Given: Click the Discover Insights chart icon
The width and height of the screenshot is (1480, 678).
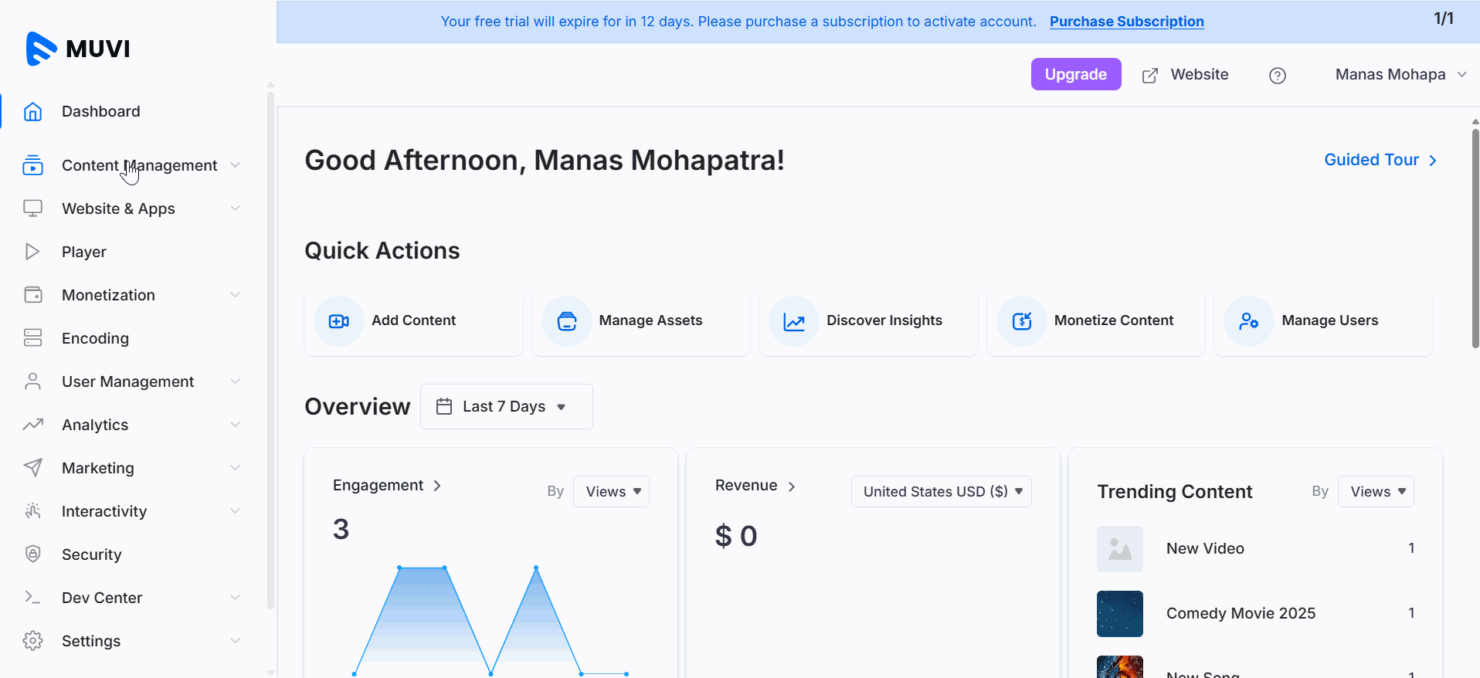Looking at the screenshot, I should [793, 321].
